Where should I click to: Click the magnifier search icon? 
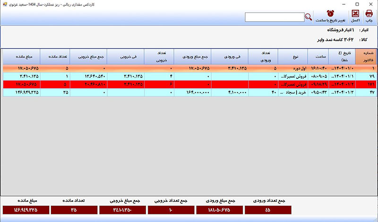click(309, 17)
